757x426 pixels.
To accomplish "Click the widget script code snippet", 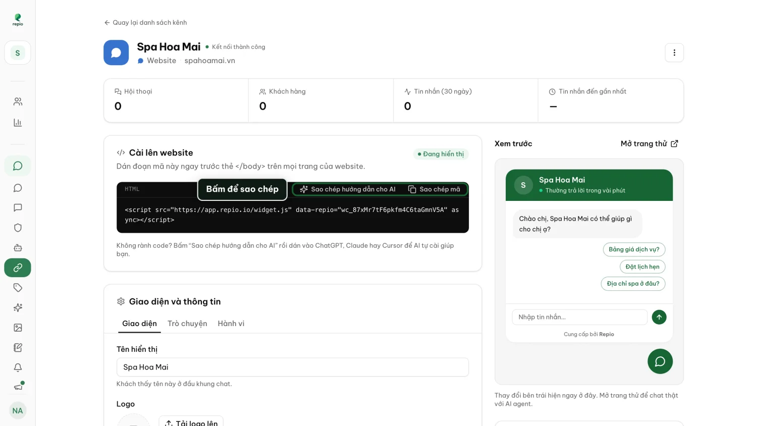I will [x=292, y=215].
